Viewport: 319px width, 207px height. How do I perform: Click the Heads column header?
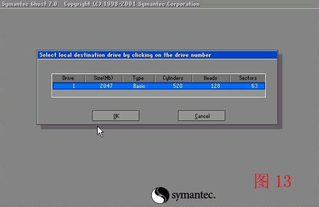(x=211, y=78)
